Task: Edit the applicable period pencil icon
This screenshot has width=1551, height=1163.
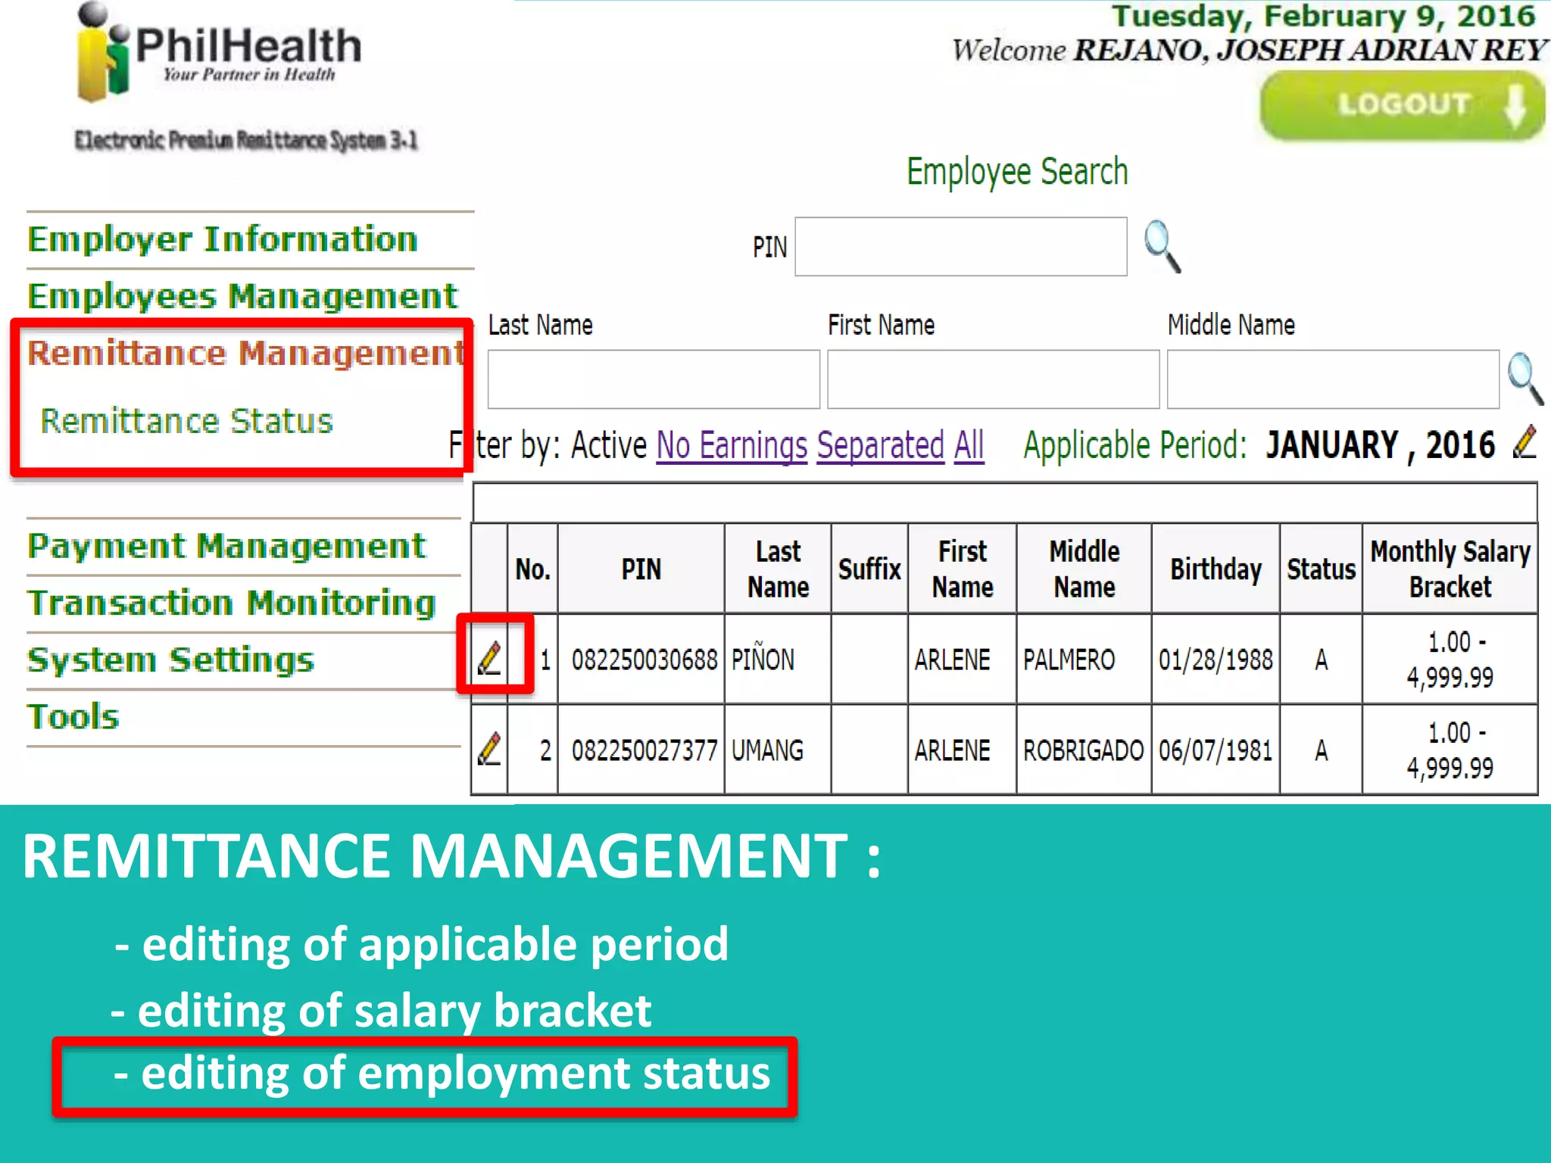Action: 1524,442
